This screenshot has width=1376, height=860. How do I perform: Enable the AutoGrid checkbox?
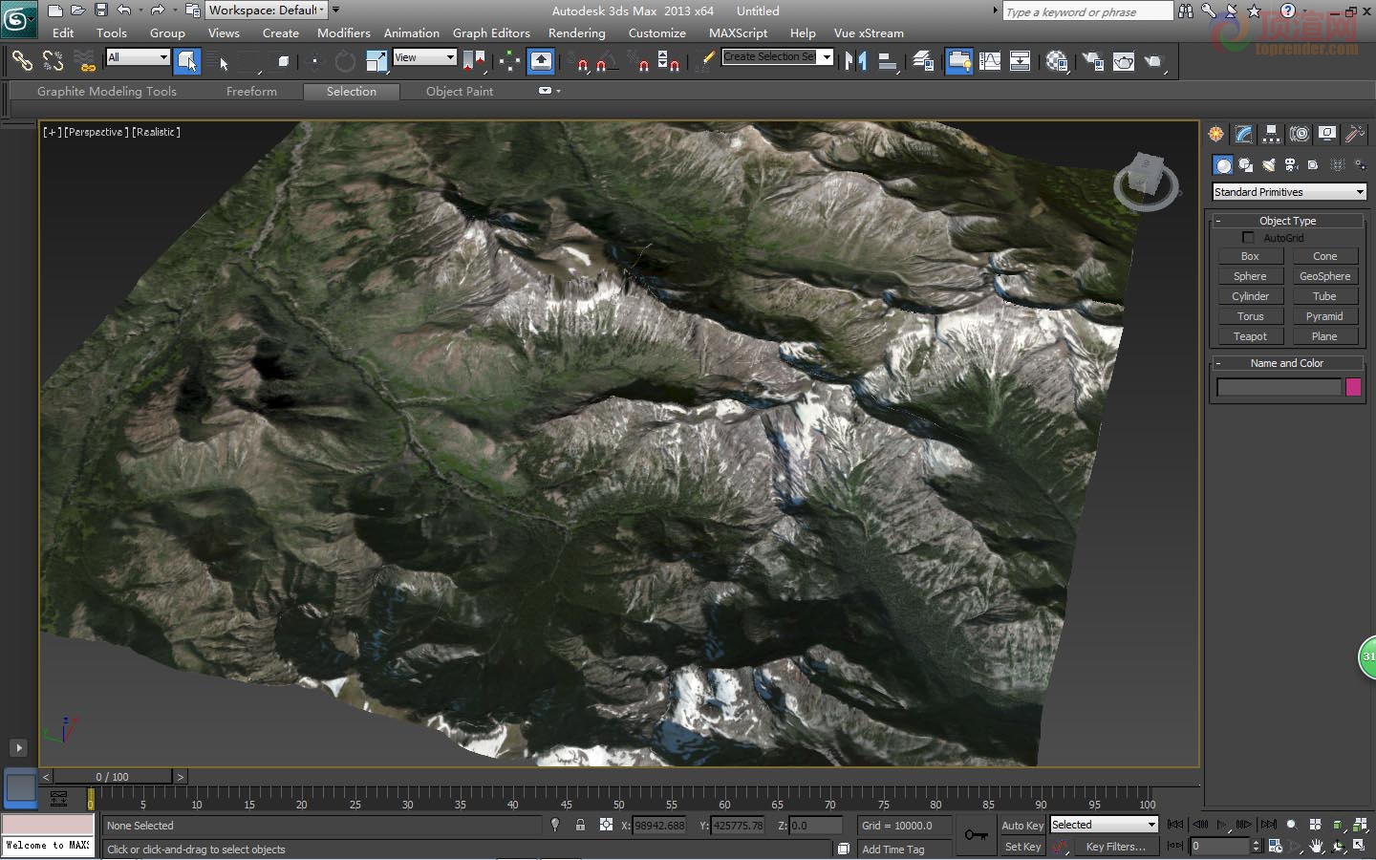[1248, 237]
